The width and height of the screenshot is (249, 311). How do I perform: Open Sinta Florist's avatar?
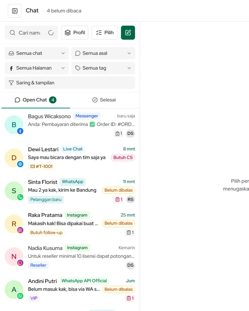(14, 191)
